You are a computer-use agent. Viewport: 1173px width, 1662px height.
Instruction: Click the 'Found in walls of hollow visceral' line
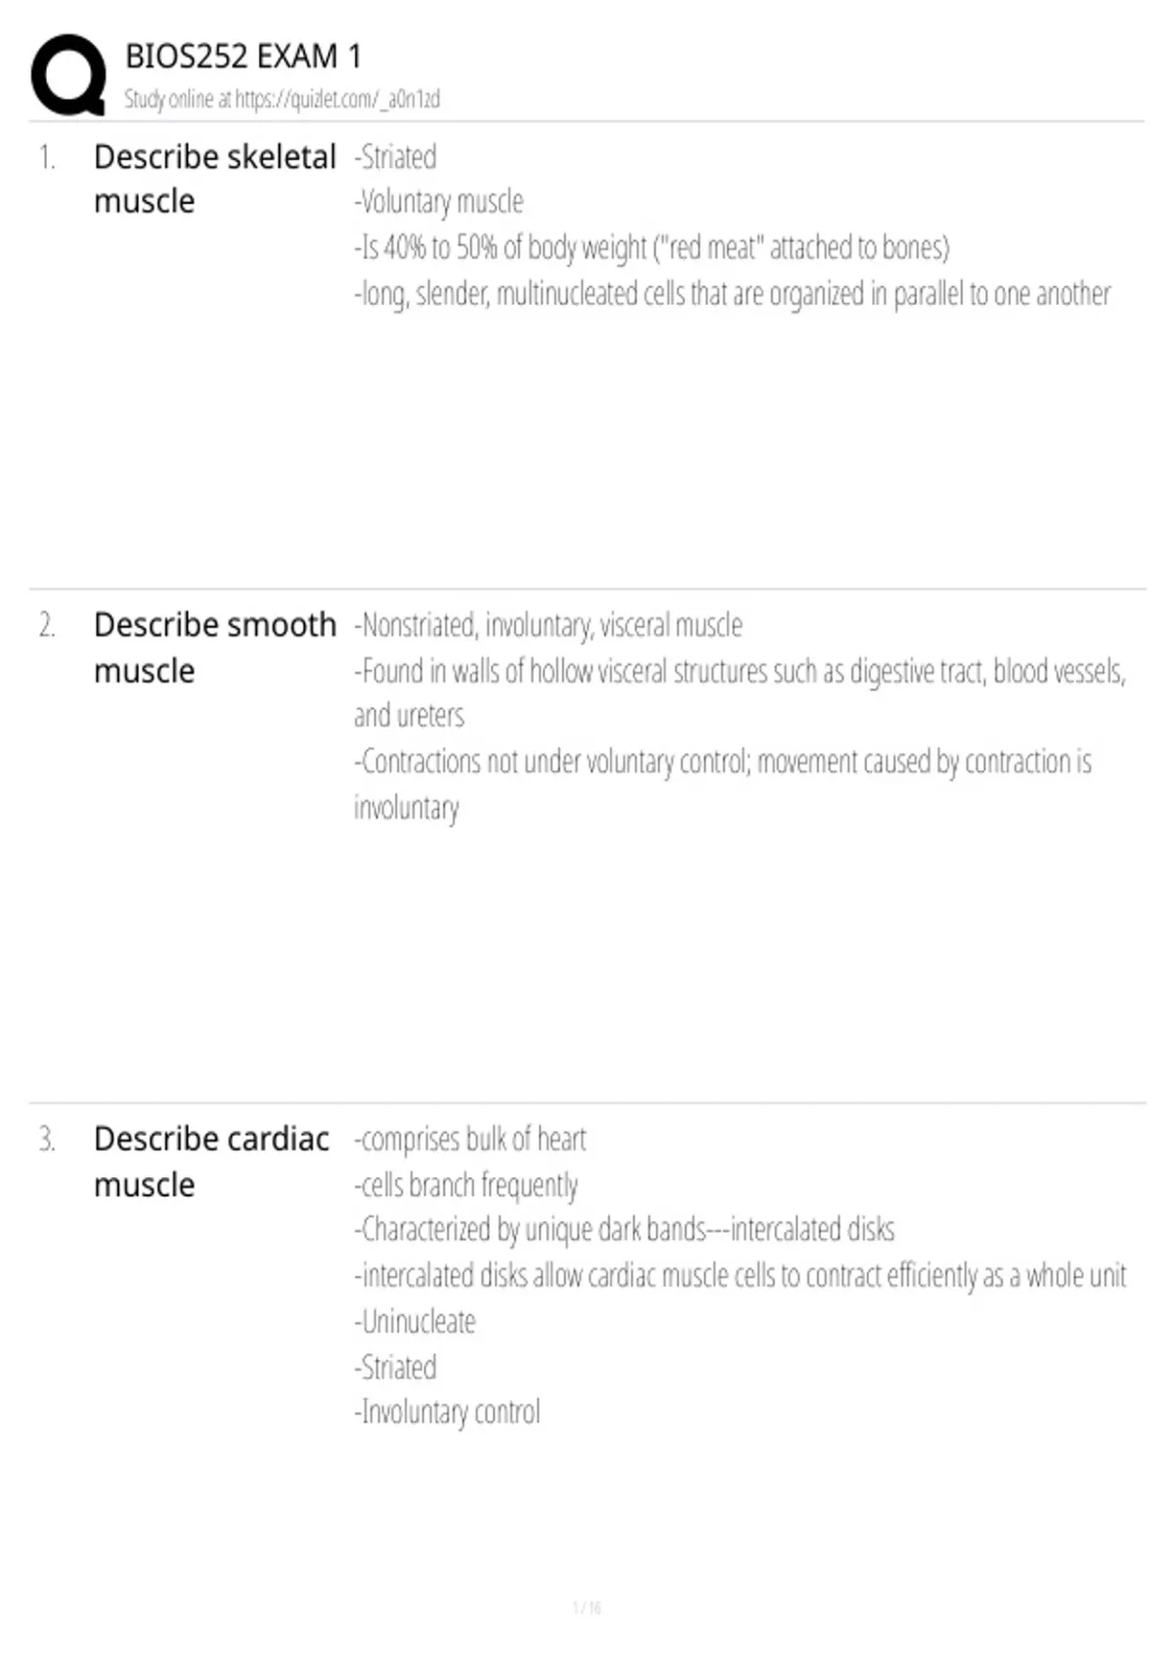739,672
